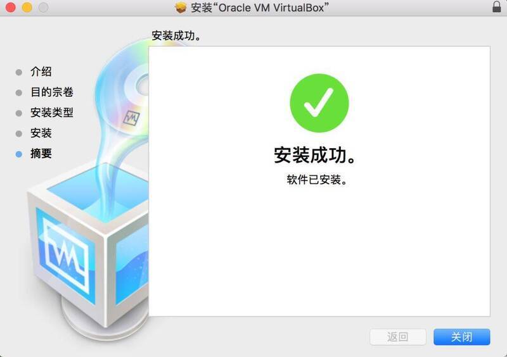Viewport: 507px width, 357px height.
Task: Click the blue 关闭 button
Action: 462,337
